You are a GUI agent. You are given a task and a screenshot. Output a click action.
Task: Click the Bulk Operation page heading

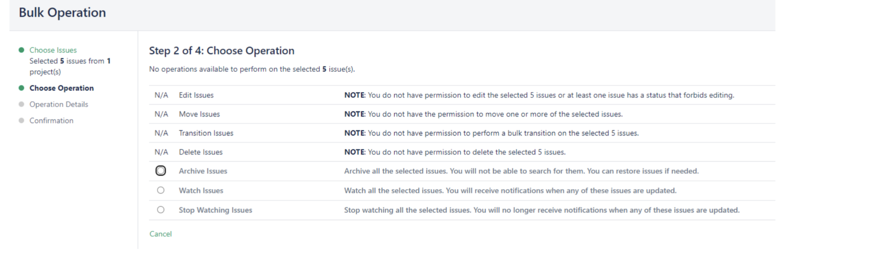pyautogui.click(x=62, y=12)
